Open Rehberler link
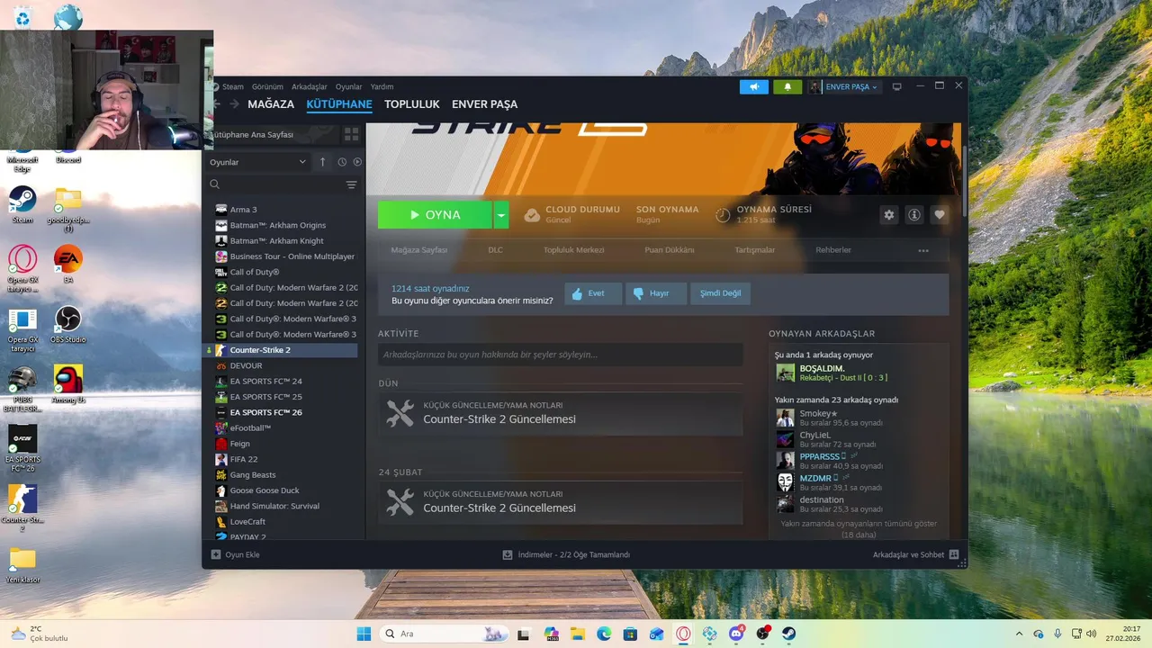The height and width of the screenshot is (648, 1152). [x=833, y=250]
